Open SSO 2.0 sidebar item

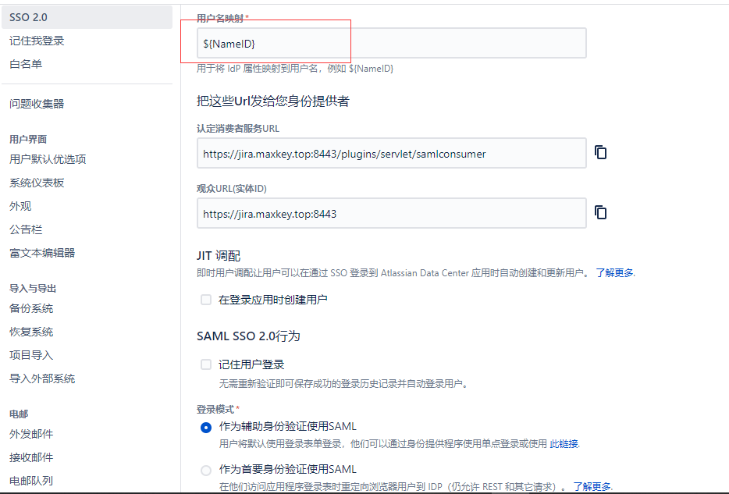tap(87, 17)
